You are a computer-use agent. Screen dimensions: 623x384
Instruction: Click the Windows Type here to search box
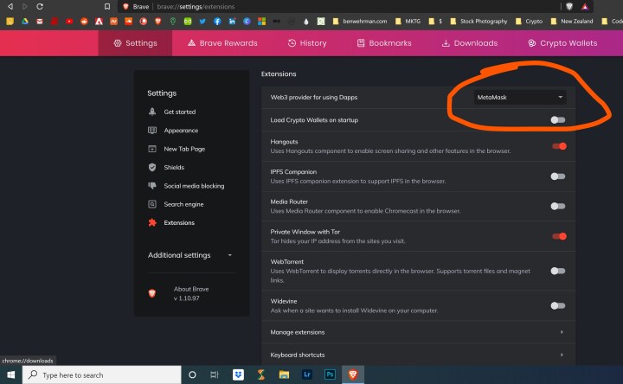(x=102, y=374)
